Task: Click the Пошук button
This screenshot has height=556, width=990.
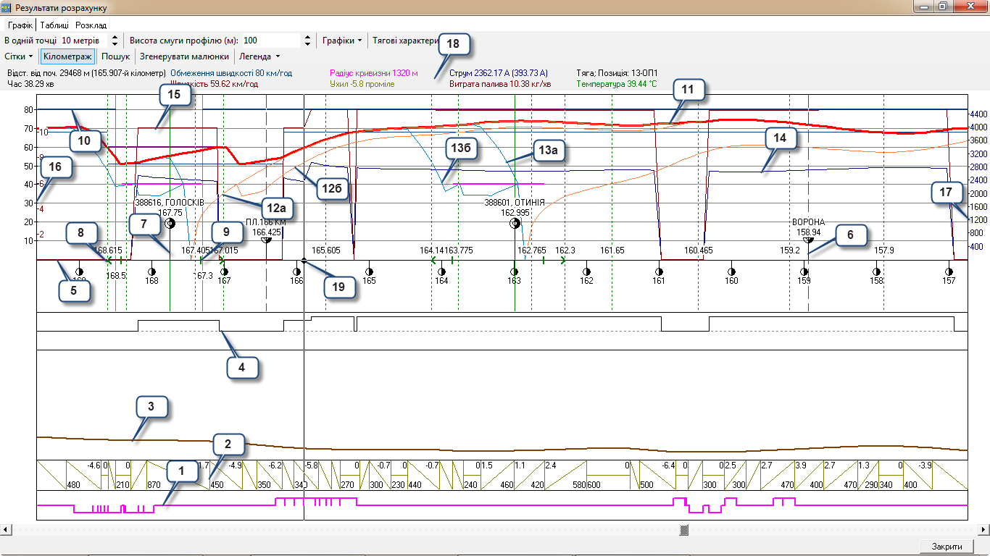Action: point(115,56)
